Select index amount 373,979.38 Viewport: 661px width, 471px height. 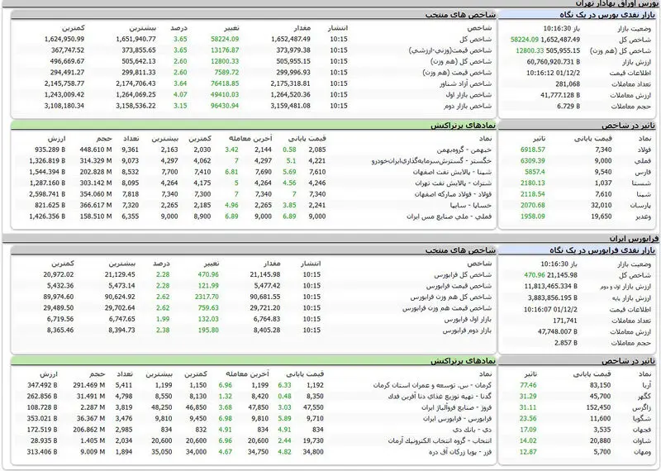click(293, 50)
